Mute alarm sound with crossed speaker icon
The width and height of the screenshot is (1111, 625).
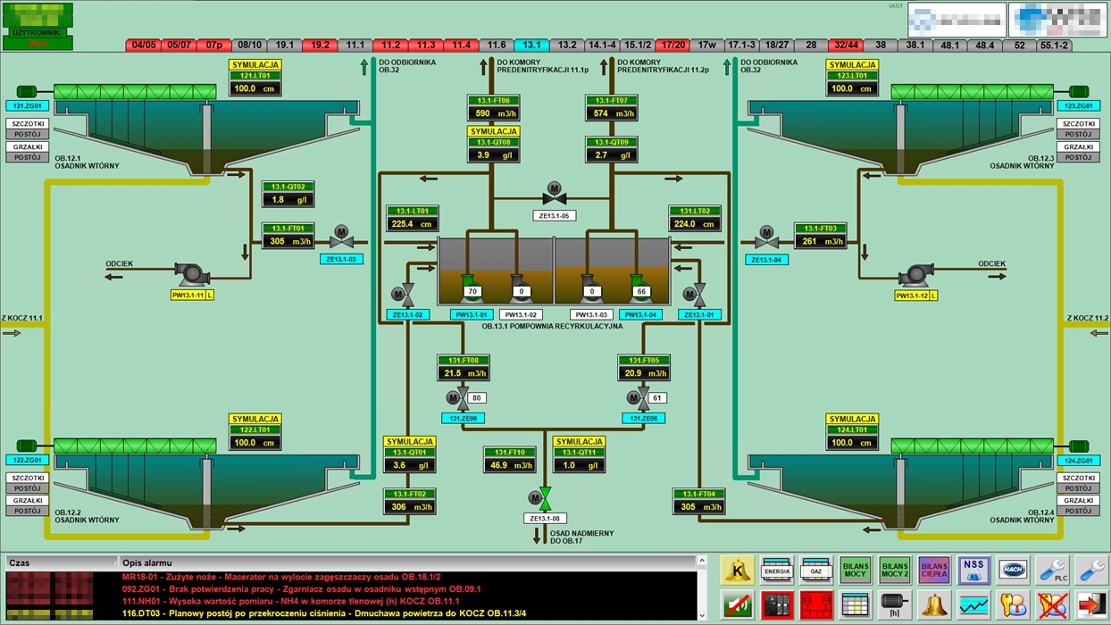point(738,605)
